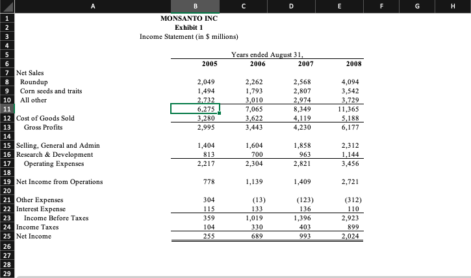Image resolution: width=471 pixels, height=278 pixels.
Task: Select column D header
Action: coord(292,6)
